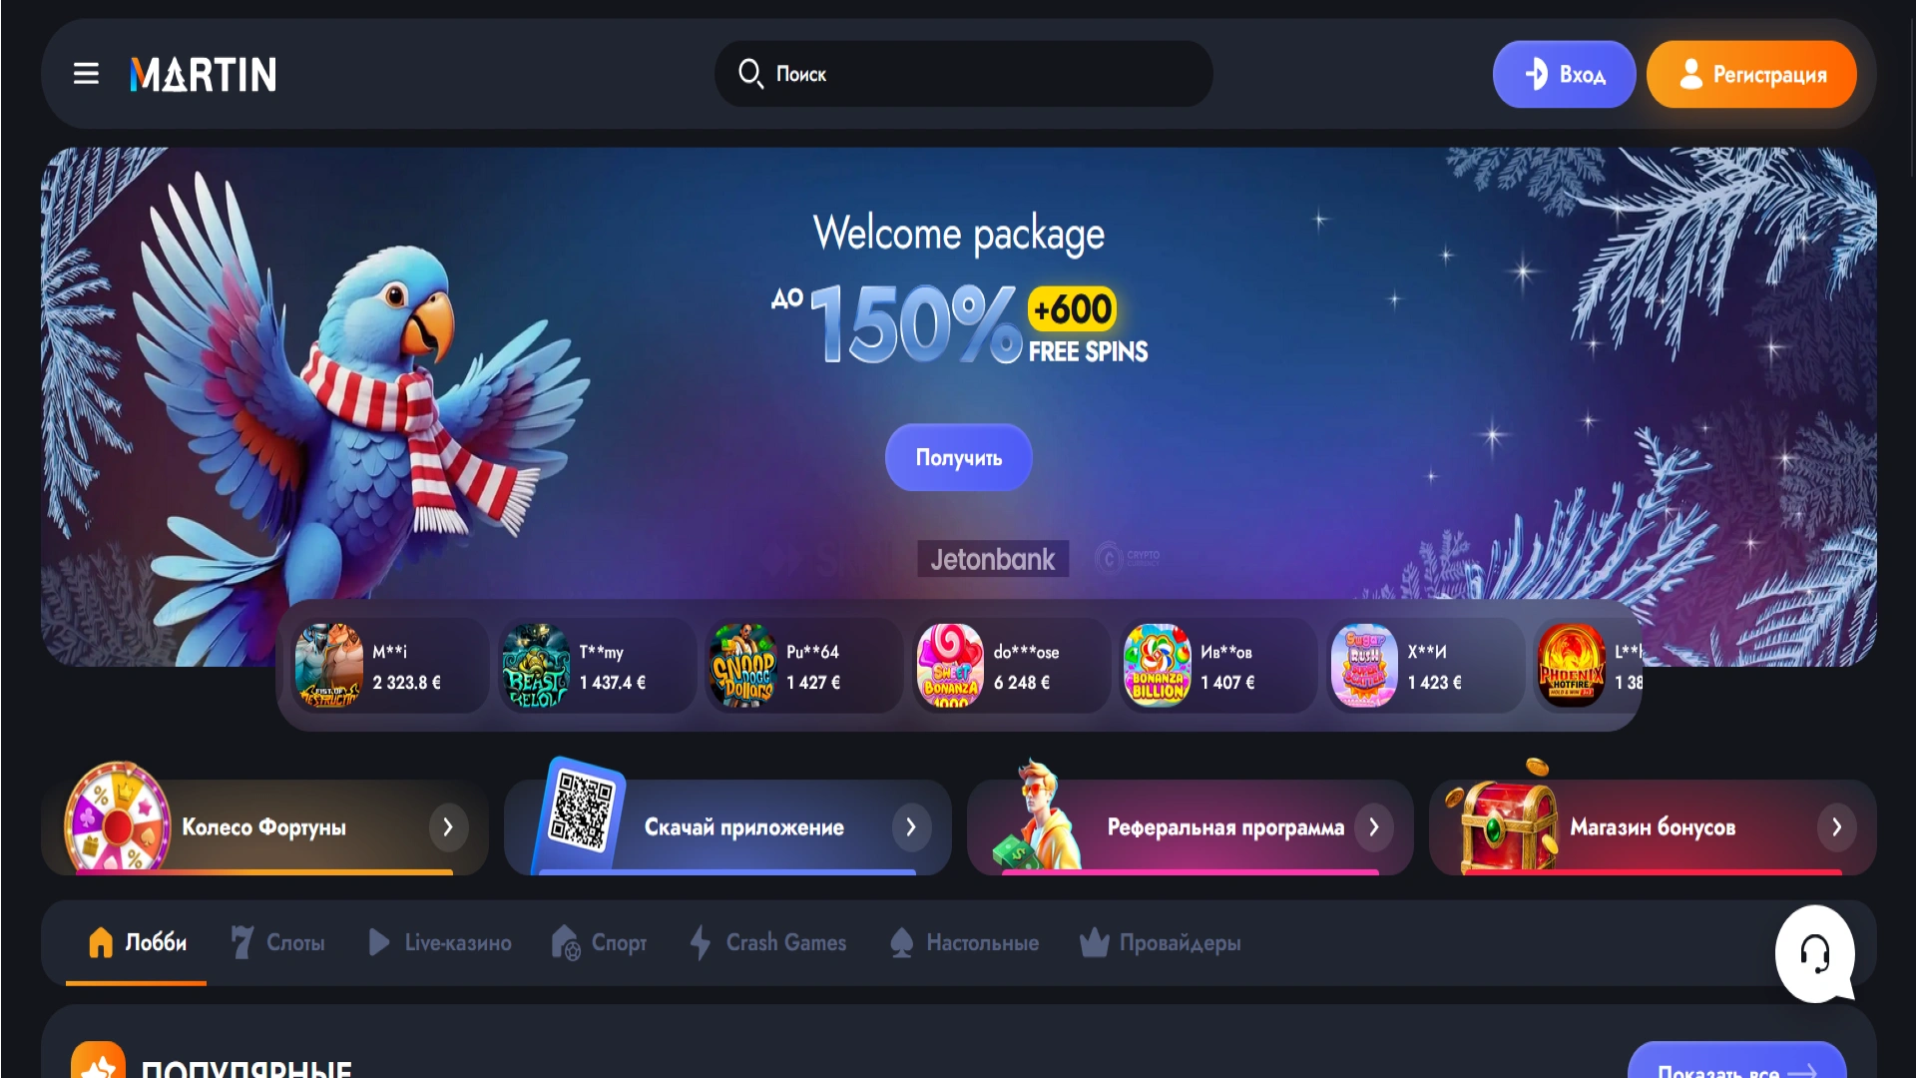Open the hamburger menu icon
The width and height of the screenshot is (1916, 1078).
[86, 74]
